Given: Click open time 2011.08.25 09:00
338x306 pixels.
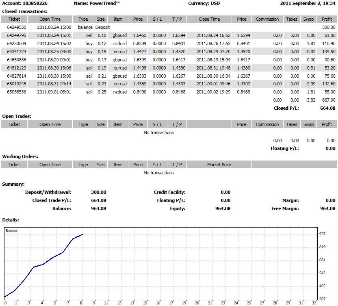Looking at the screenshot, I should tap(54, 52).
